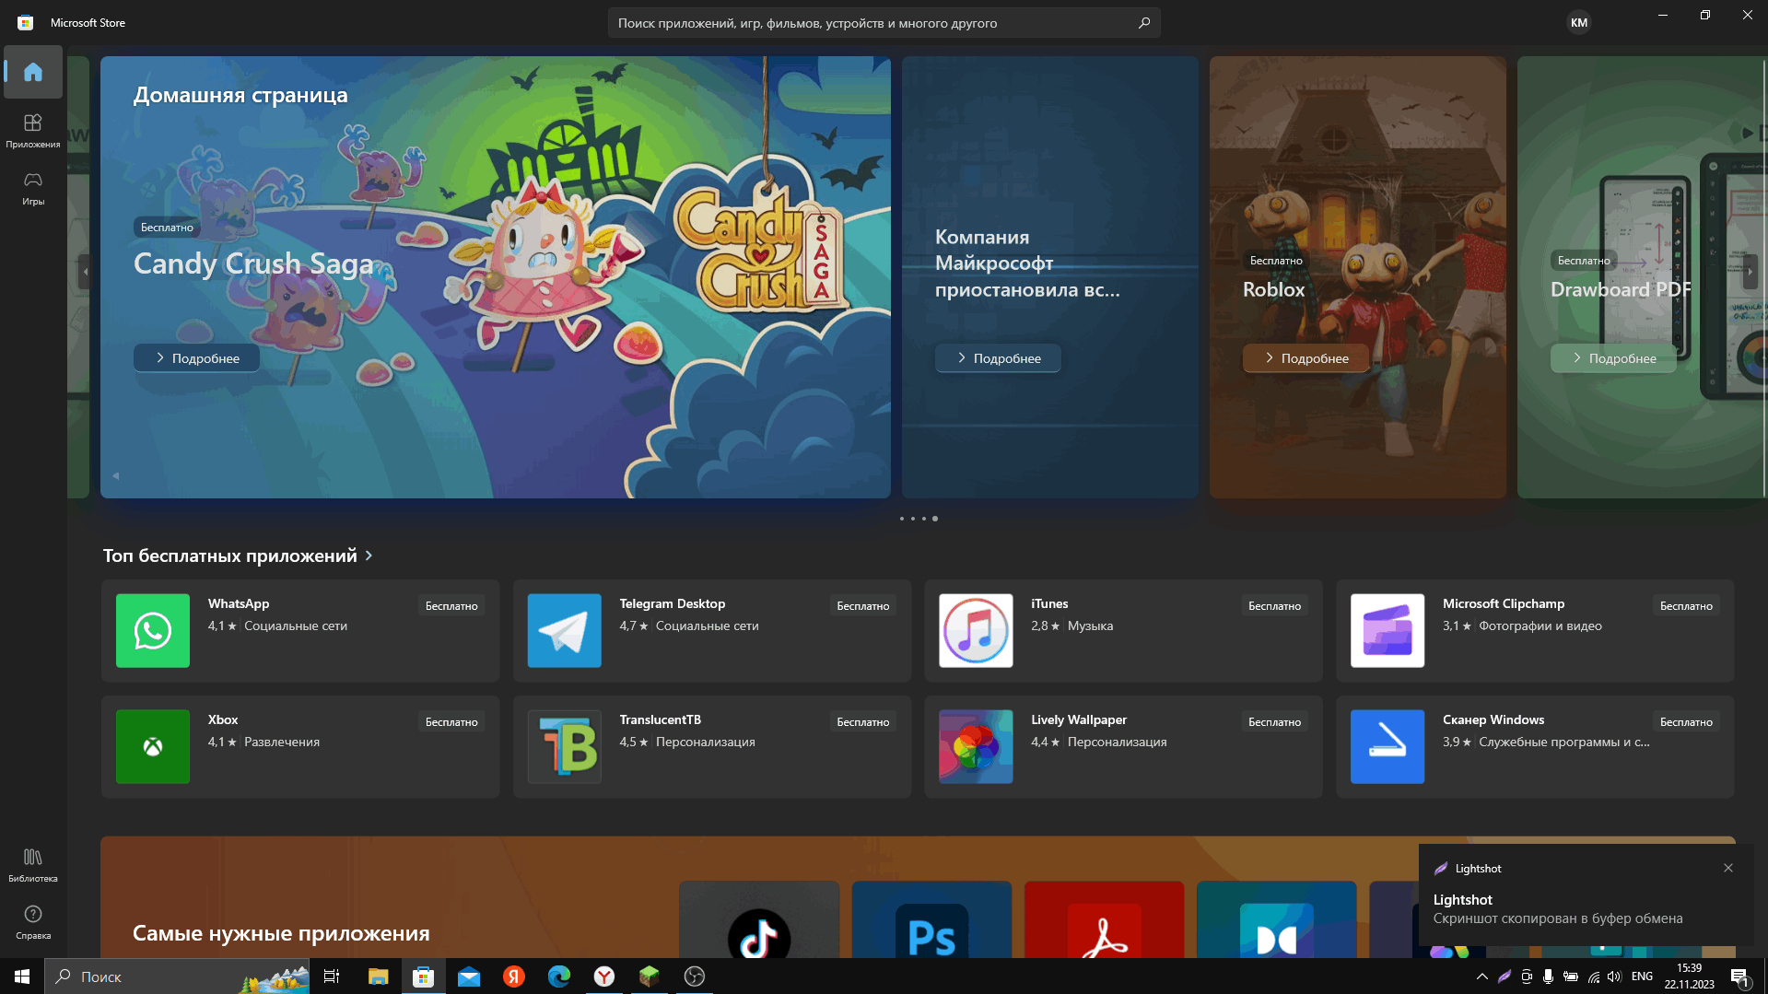Click the Бесплатно button for WhatsApp
This screenshot has height=994, width=1768.
pyautogui.click(x=451, y=606)
